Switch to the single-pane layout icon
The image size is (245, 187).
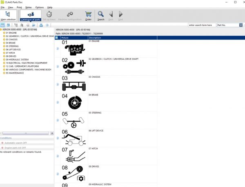pos(3,25)
